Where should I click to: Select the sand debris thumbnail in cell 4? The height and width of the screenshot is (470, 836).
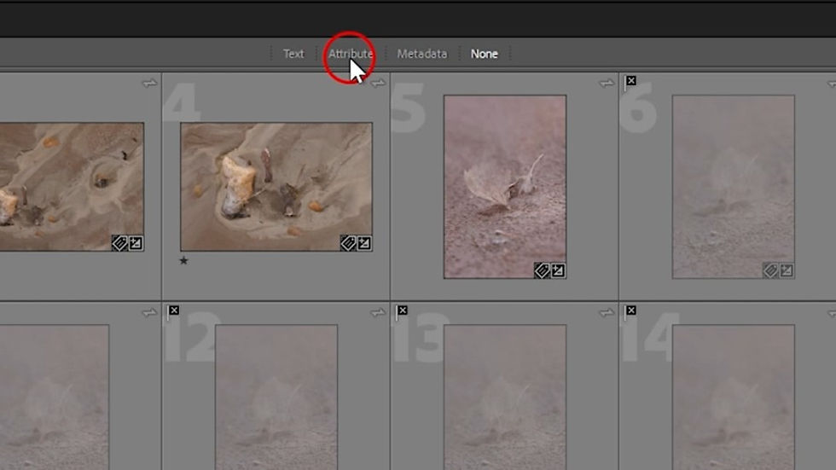tap(276, 187)
